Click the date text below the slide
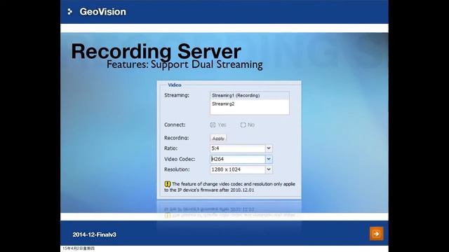The height and width of the screenshot is (252, 449). [79, 248]
